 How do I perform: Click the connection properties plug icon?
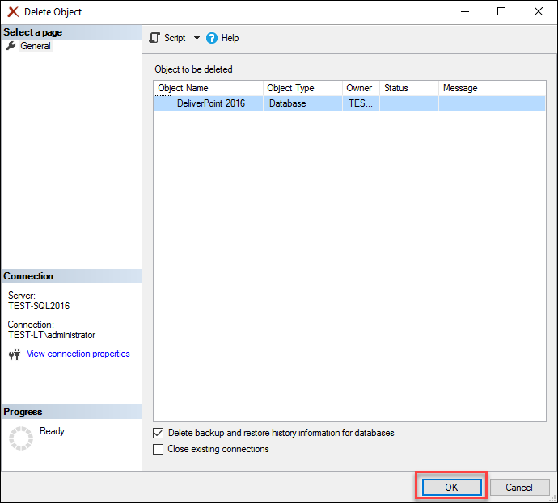[x=15, y=354]
